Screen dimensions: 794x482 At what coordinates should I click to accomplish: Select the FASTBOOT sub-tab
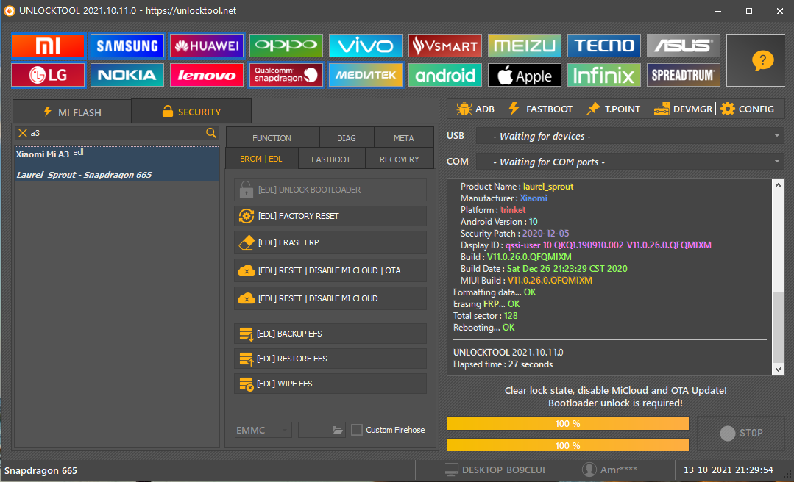[331, 159]
